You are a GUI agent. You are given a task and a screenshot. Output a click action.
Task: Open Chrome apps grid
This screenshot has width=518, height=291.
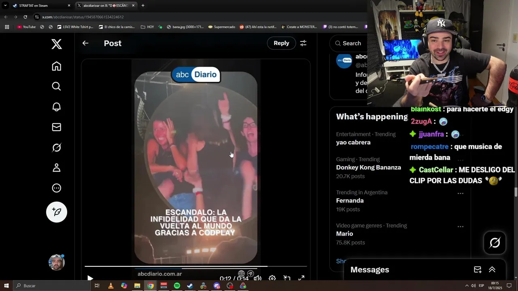point(7,27)
